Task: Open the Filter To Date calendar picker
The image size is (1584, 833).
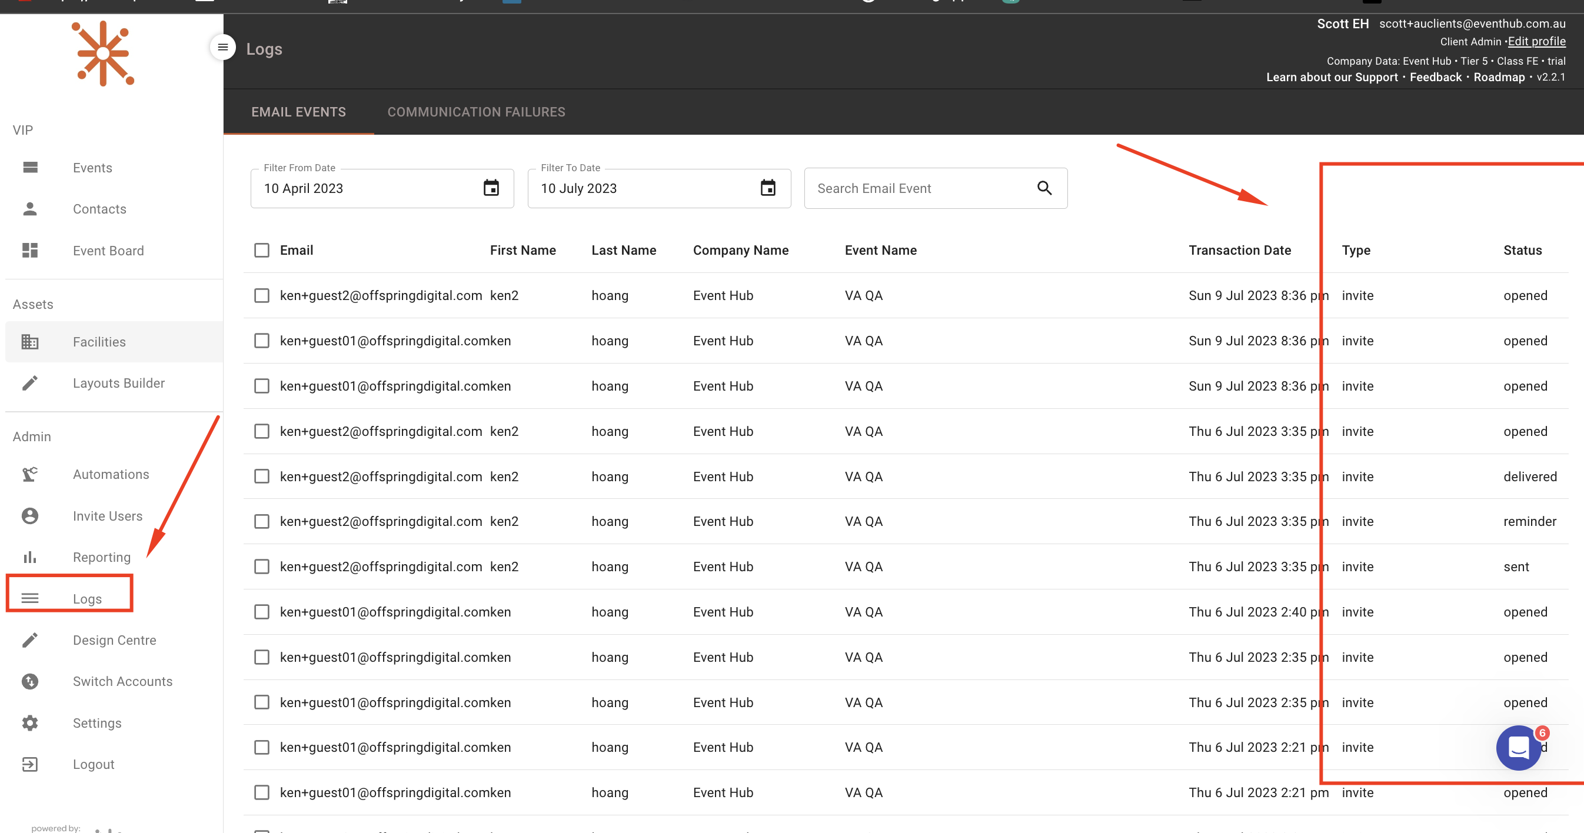Action: [x=767, y=188]
